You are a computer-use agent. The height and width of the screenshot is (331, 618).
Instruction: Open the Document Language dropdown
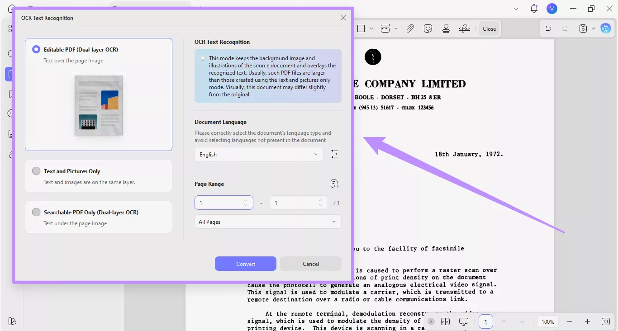(258, 154)
